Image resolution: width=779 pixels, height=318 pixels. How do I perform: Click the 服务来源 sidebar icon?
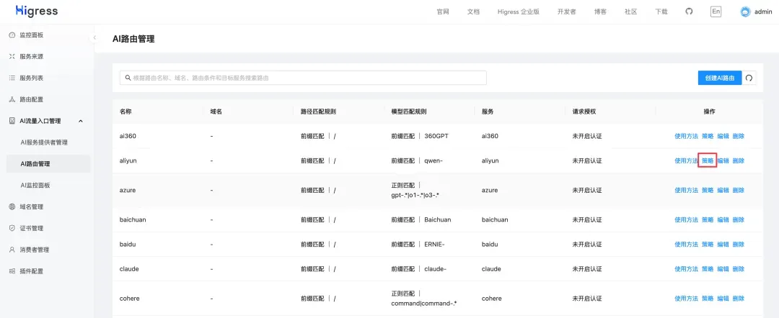pos(12,56)
